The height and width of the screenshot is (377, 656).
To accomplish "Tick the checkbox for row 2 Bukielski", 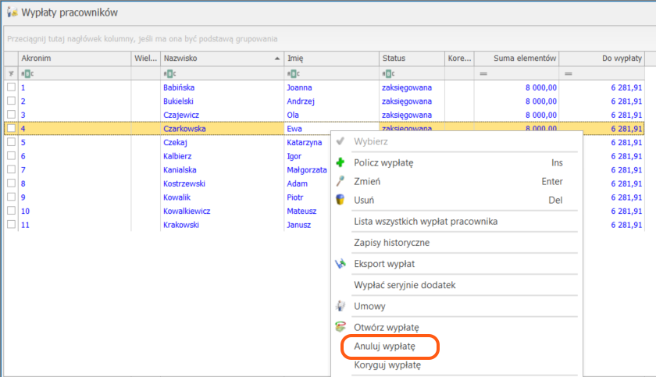I will tap(11, 101).
